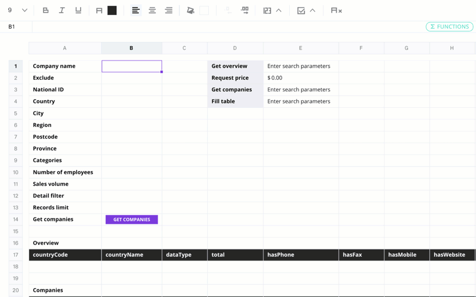The image size is (476, 297).
Task: Select the 'Country' label cell
Action: [65, 102]
